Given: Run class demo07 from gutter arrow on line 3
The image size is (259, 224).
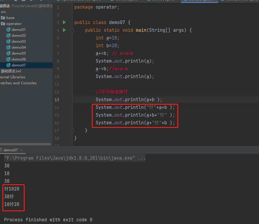Looking at the screenshot, I should pos(64,22).
